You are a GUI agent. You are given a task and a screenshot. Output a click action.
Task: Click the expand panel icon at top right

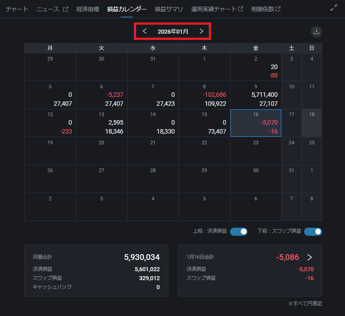pos(333,8)
